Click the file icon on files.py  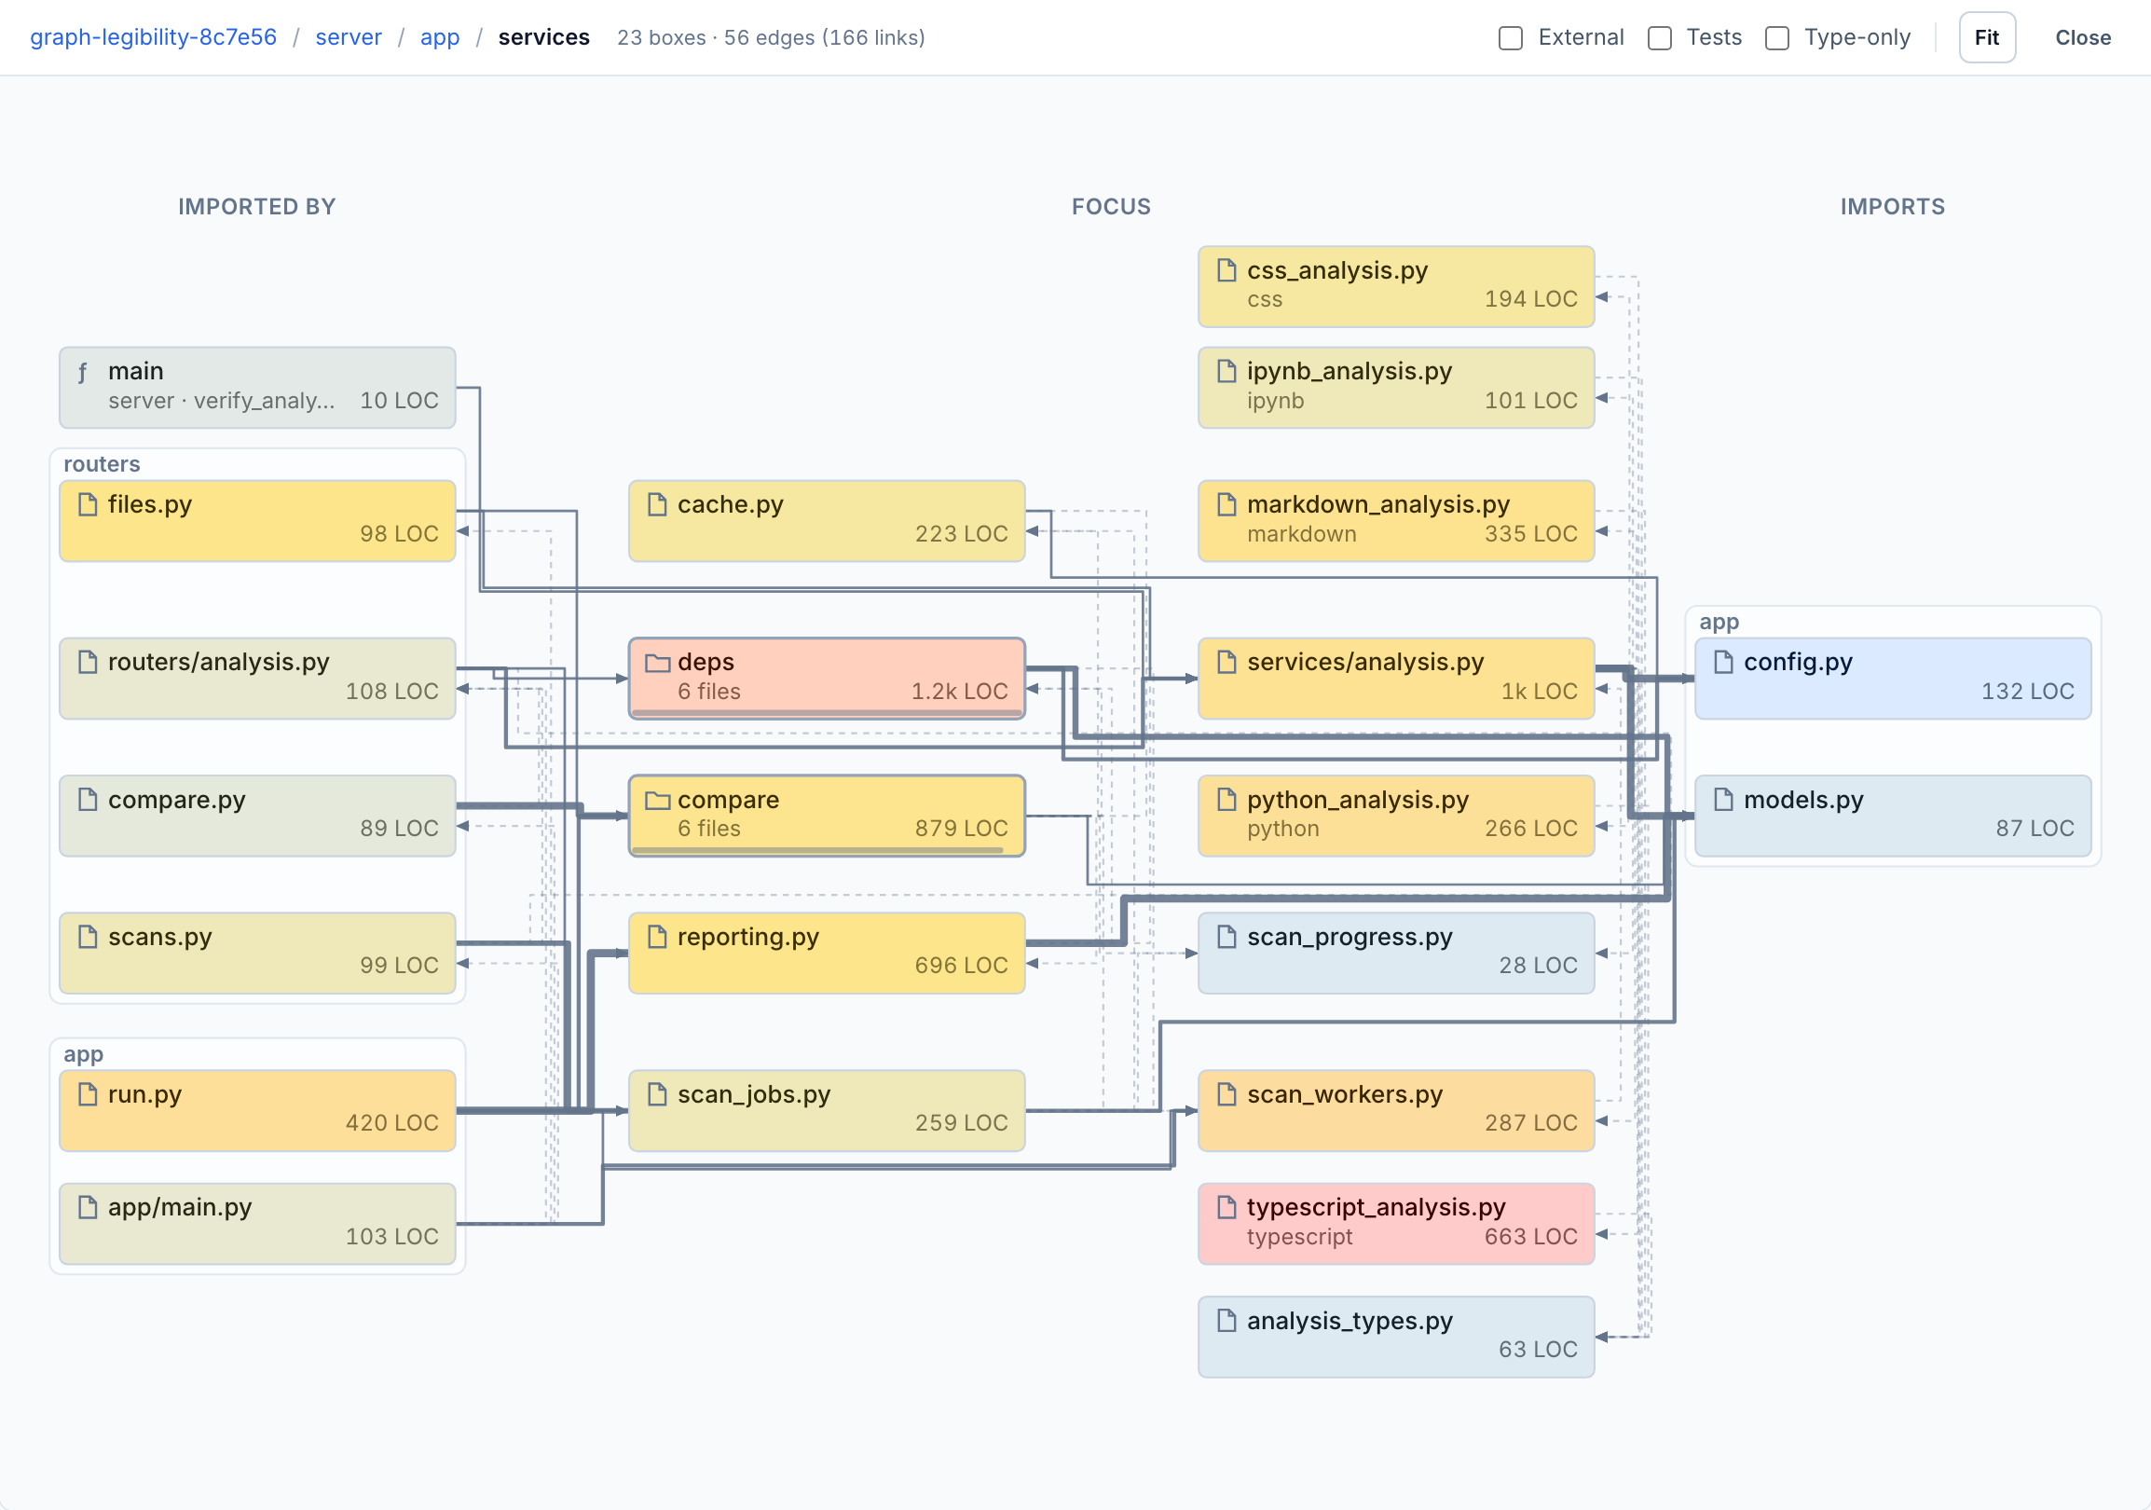click(x=87, y=505)
